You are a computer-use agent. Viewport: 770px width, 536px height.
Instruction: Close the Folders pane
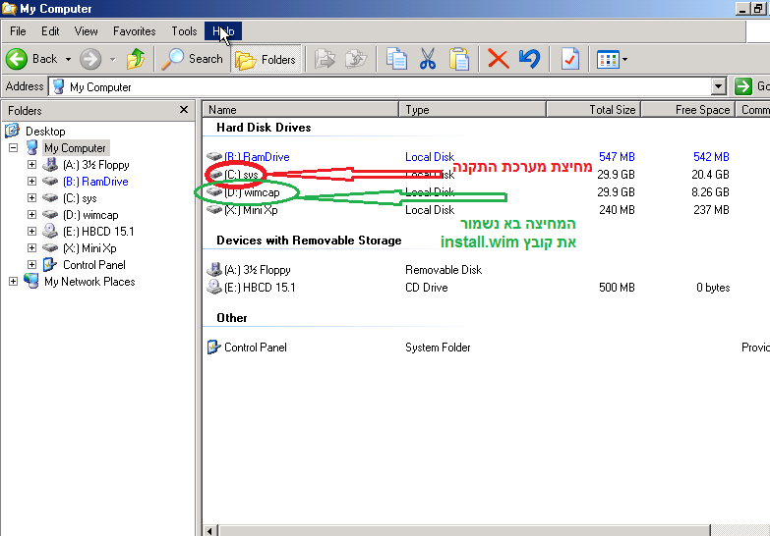(184, 109)
